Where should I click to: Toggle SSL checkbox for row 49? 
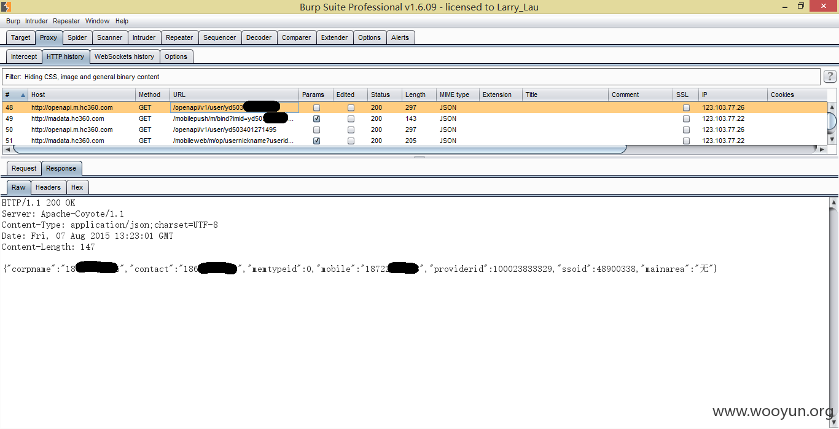point(686,118)
